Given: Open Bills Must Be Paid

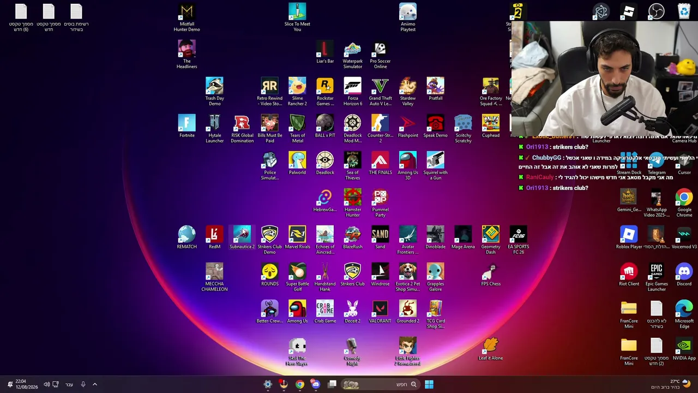Looking at the screenshot, I should (x=269, y=123).
